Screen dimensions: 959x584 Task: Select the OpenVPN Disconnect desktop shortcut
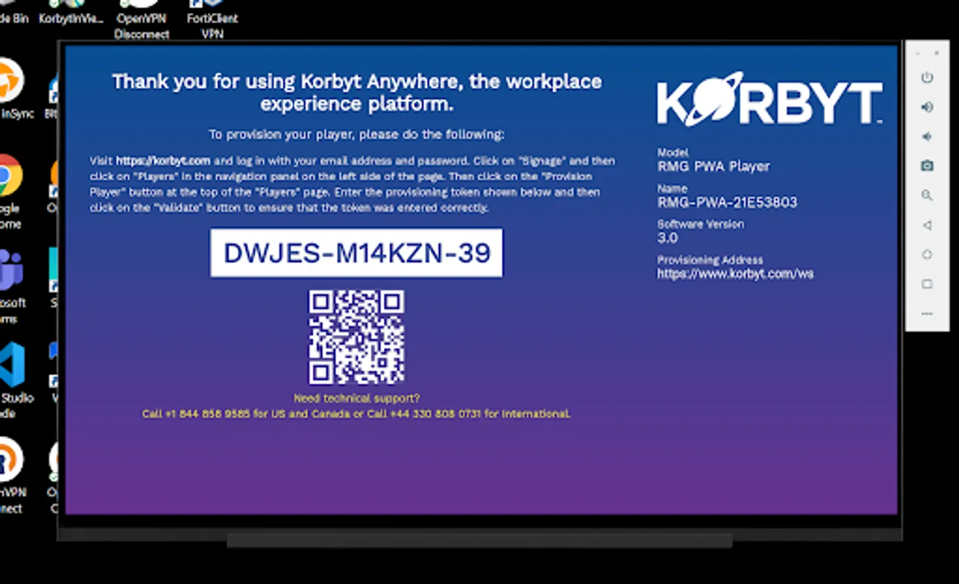[142, 19]
